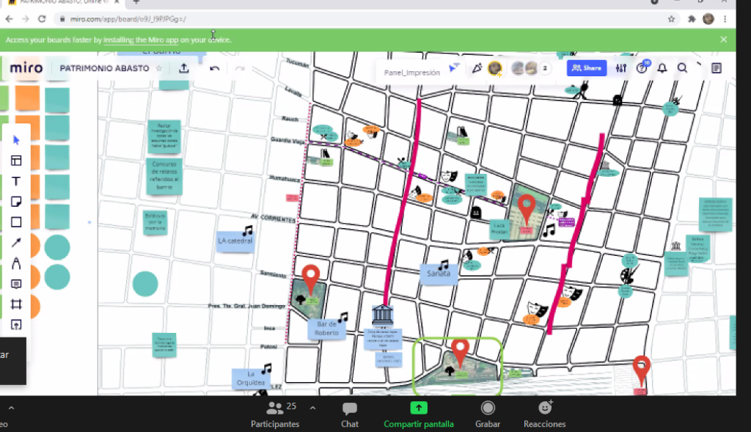Screen dimensions: 751x432
Task: Open the board settings sliders icon
Action: pyautogui.click(x=621, y=68)
